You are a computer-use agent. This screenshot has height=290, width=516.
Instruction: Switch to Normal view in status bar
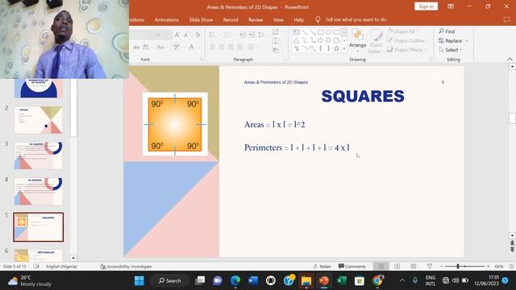(x=381, y=267)
